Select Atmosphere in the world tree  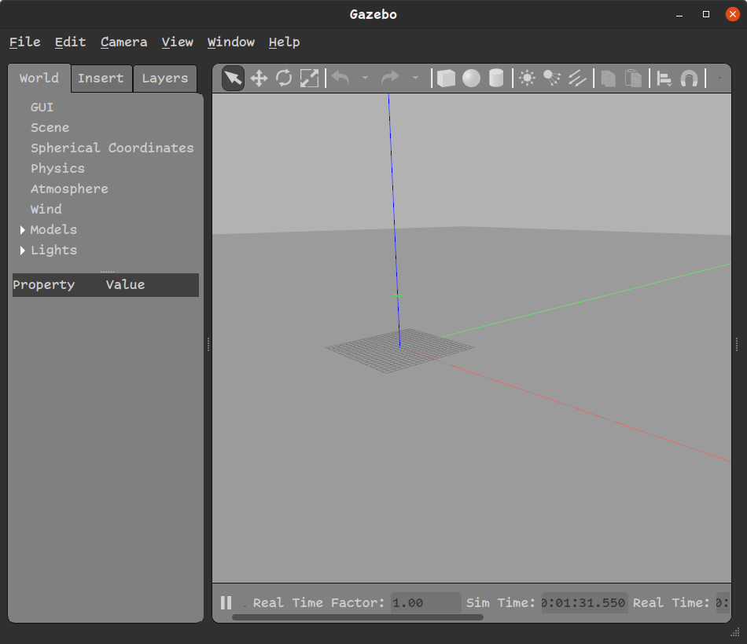pyautogui.click(x=69, y=189)
